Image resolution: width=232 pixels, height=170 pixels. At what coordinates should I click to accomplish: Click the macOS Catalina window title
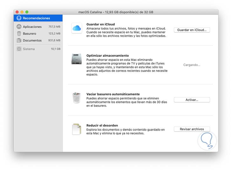click(116, 12)
